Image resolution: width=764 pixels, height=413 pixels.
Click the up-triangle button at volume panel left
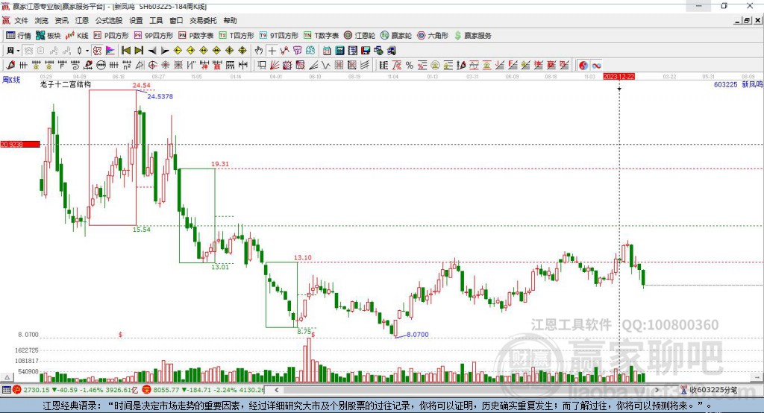point(7,377)
